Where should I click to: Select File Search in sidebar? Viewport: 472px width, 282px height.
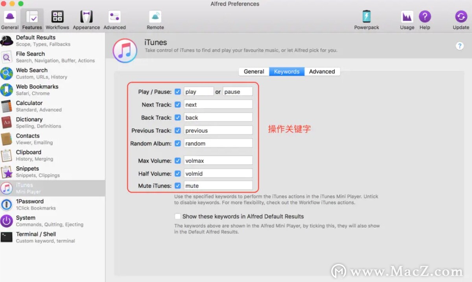(x=53, y=57)
